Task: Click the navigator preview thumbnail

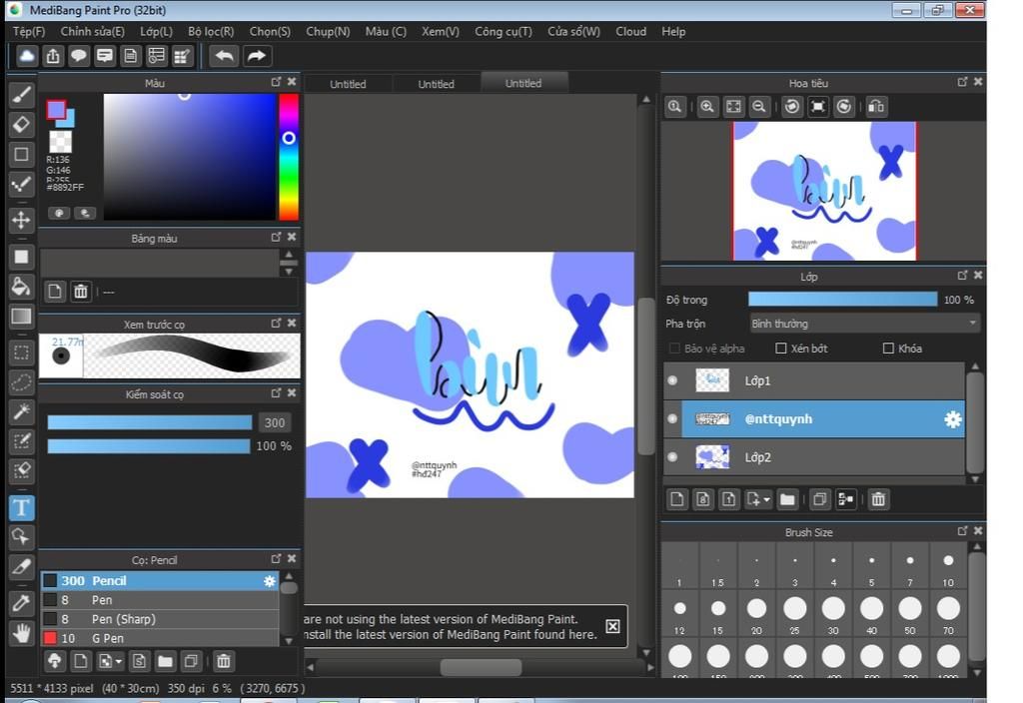Action: pyautogui.click(x=824, y=191)
